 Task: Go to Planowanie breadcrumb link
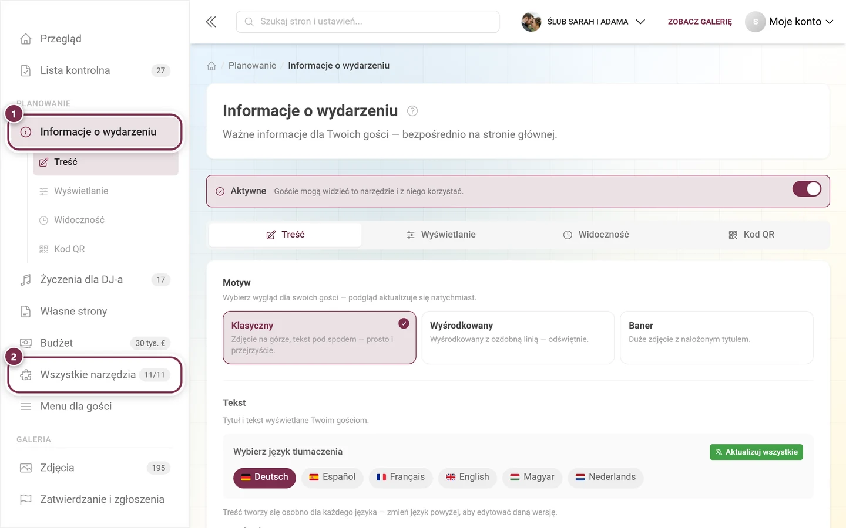tap(252, 66)
